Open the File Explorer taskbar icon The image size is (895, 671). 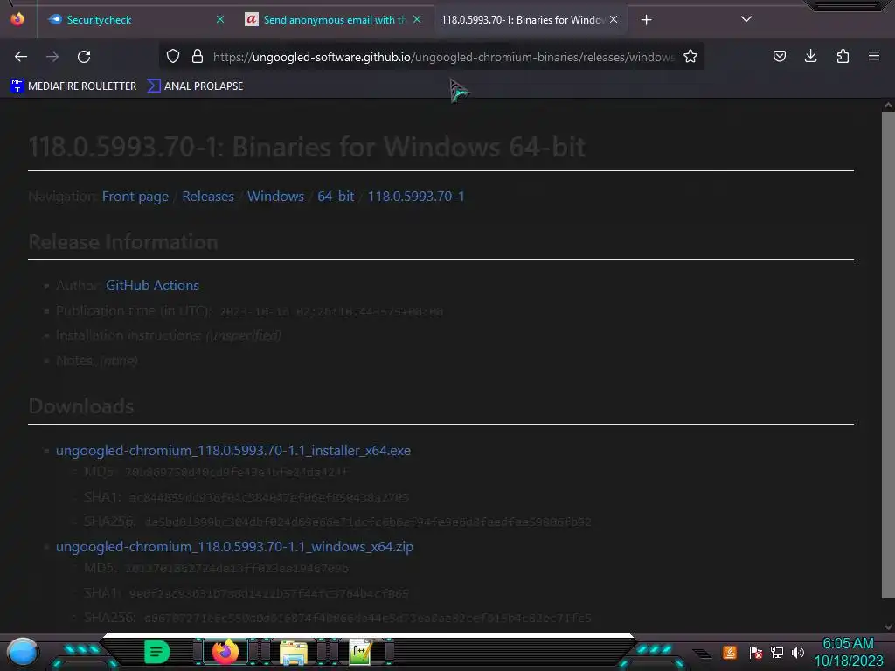294,652
